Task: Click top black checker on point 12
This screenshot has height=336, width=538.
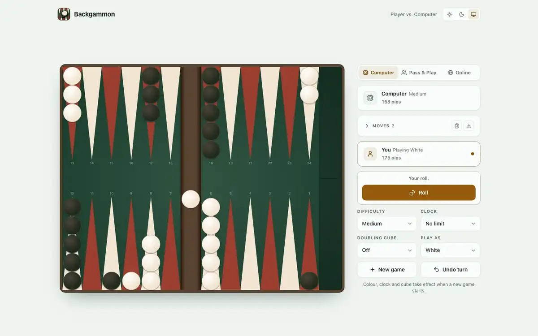Action: coord(72,207)
